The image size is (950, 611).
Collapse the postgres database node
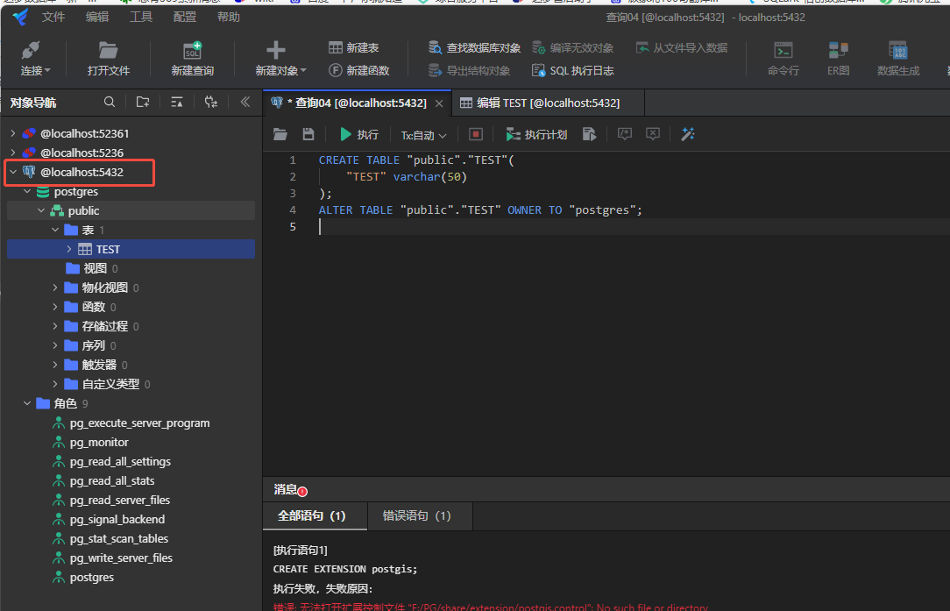point(26,192)
